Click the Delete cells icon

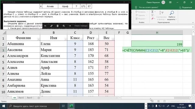(x=136, y=15)
